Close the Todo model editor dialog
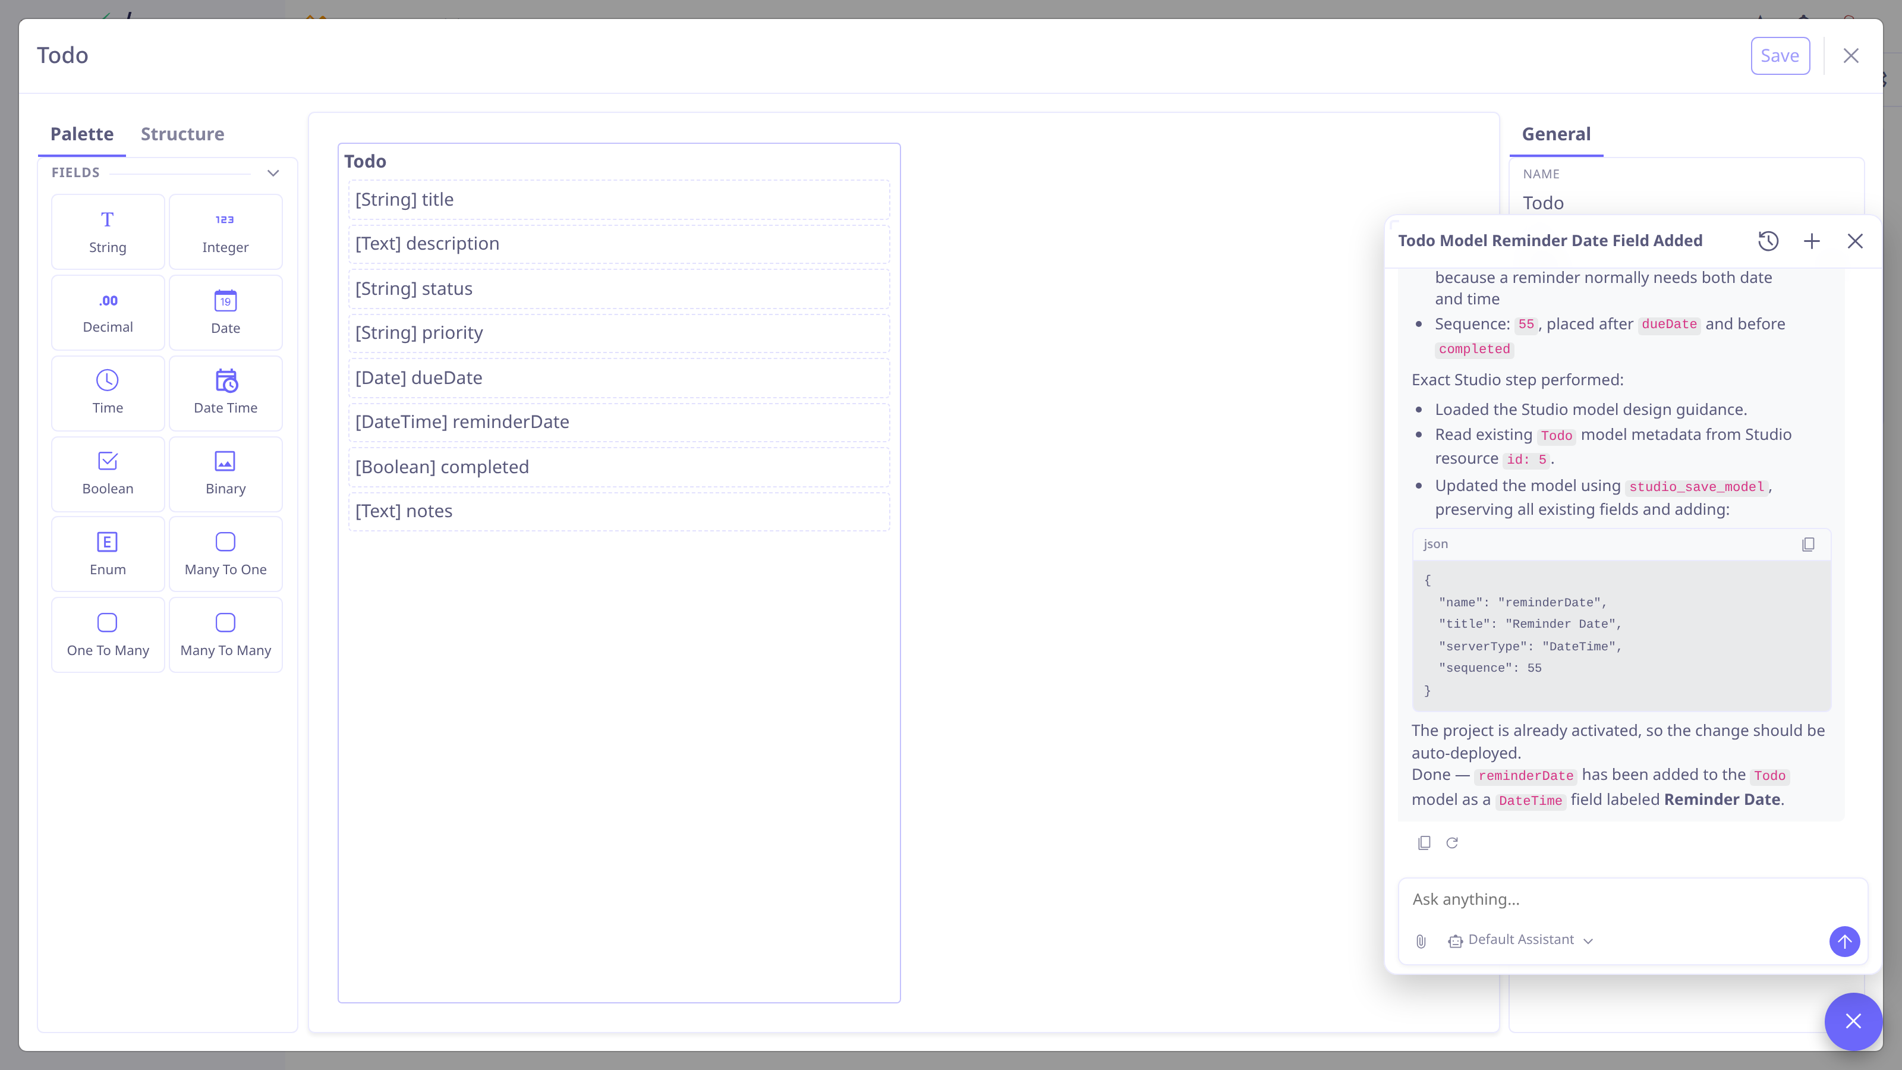Screen dimensions: 1902x1070 tap(1851, 55)
